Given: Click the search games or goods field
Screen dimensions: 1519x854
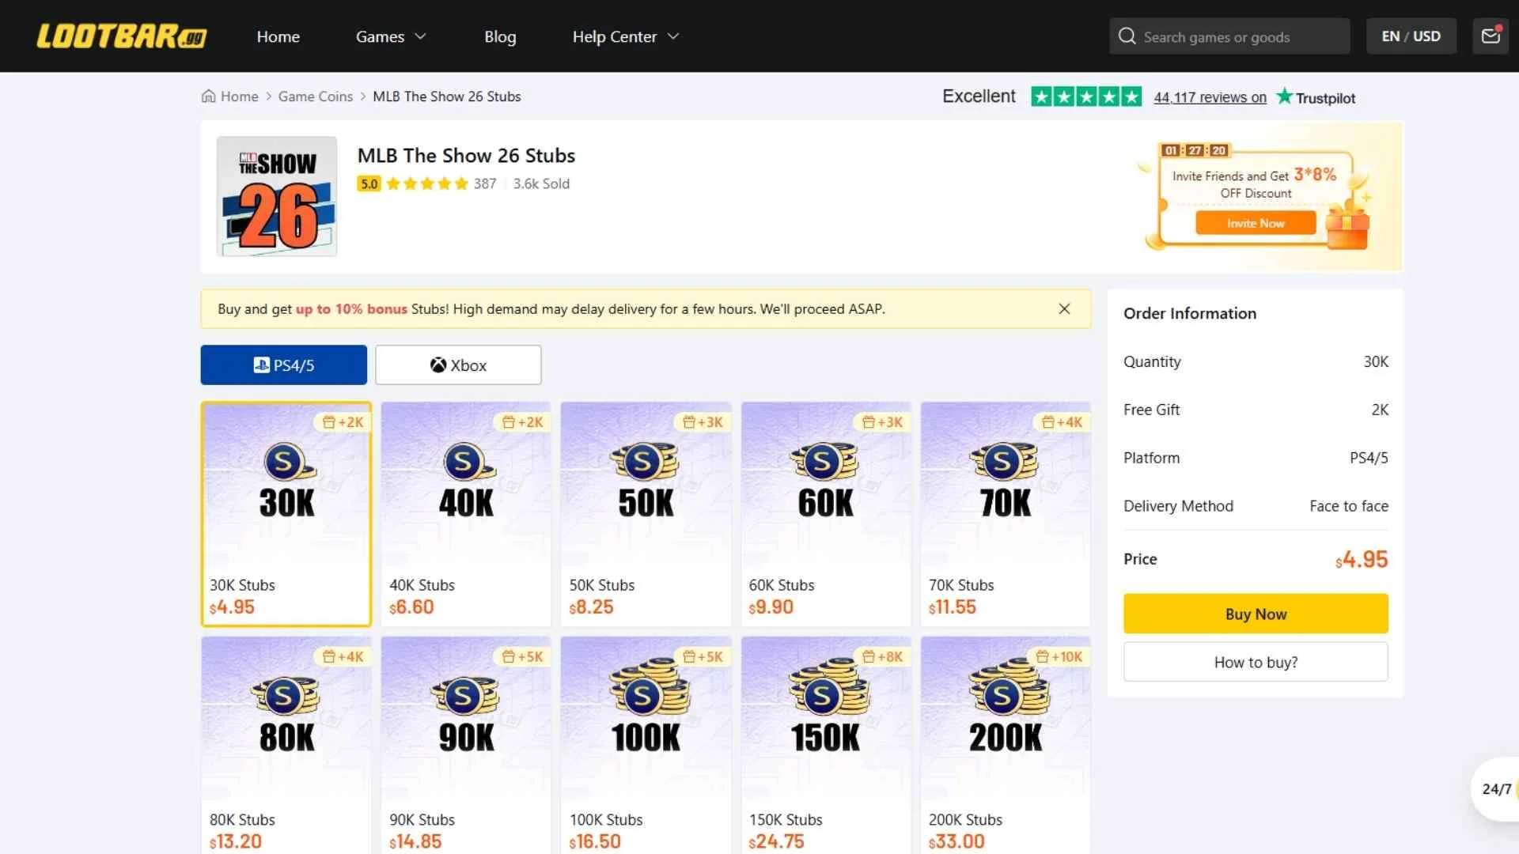Looking at the screenshot, I should point(1229,36).
